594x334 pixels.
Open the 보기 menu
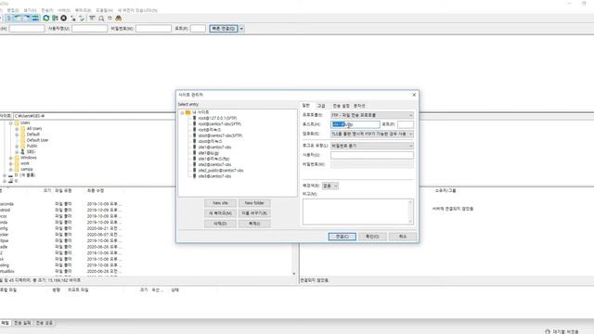pos(30,10)
